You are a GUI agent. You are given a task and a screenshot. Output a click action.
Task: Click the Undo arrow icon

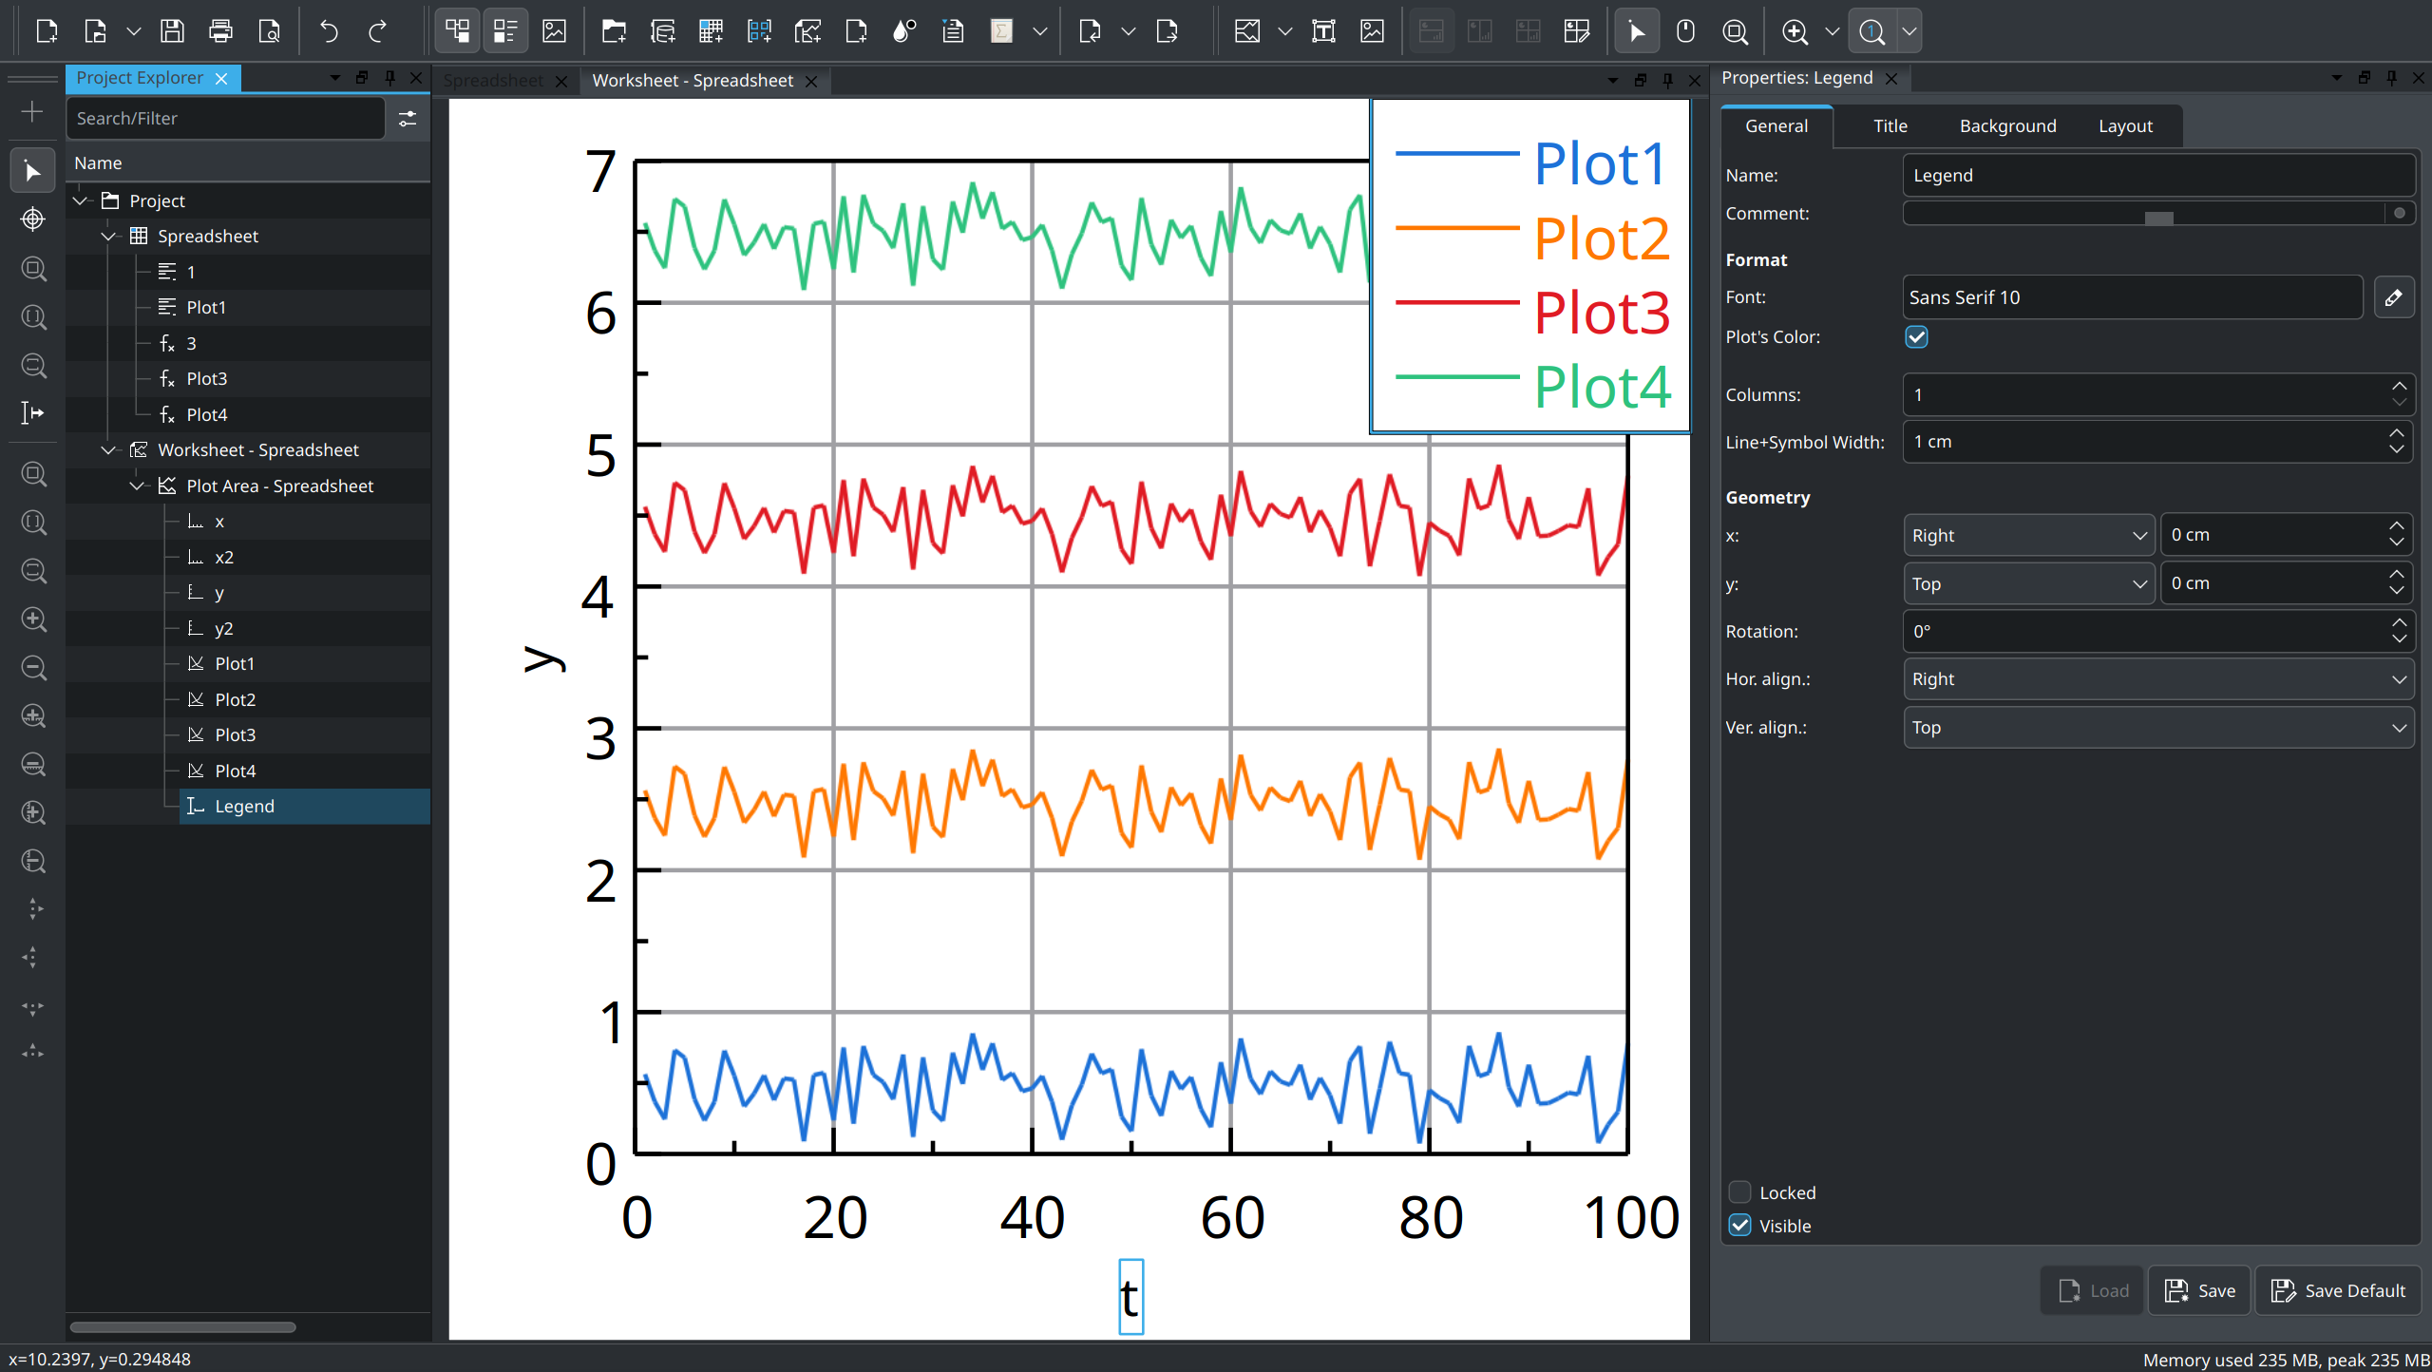[329, 31]
